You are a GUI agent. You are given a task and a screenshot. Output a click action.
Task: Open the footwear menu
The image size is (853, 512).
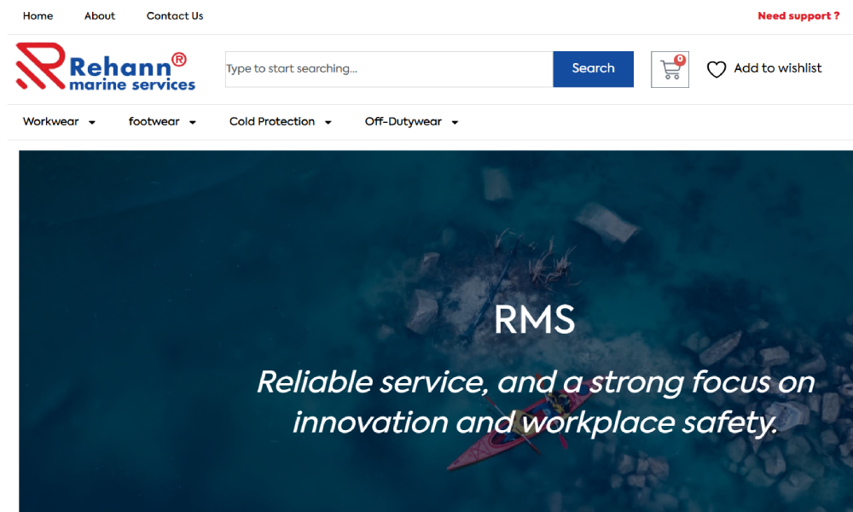coord(154,121)
